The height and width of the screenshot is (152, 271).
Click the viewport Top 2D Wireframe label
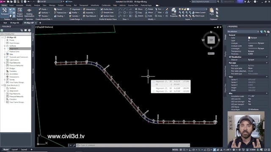point(44,27)
